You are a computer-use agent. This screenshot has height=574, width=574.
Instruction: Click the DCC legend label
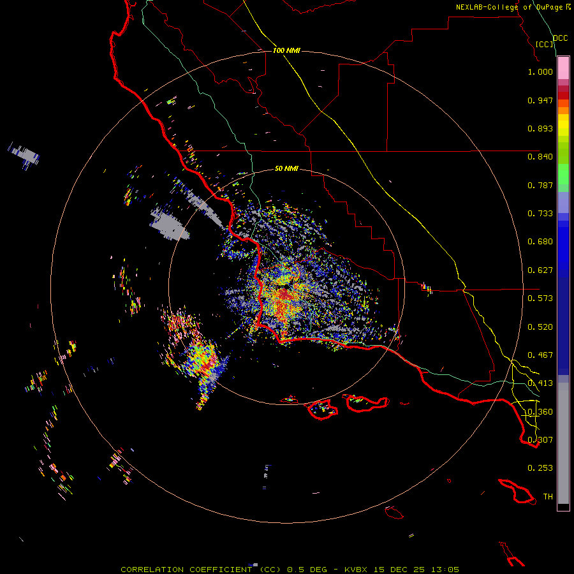[x=561, y=38]
